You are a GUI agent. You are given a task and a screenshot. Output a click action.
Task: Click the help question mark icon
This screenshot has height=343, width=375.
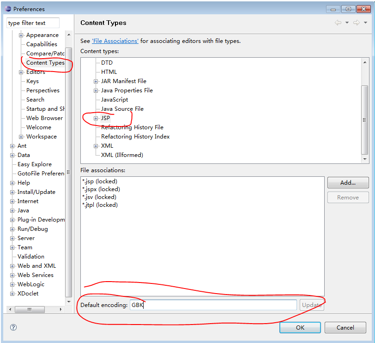tap(13, 327)
